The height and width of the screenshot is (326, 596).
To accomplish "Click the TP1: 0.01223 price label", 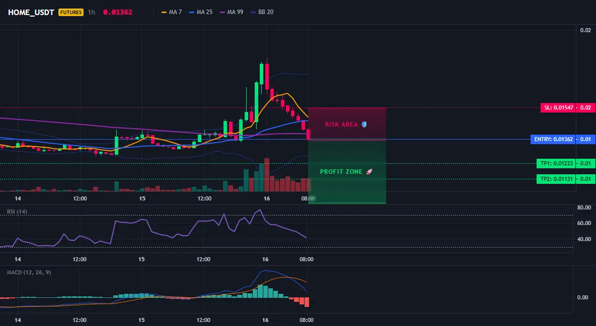I will tap(556, 164).
